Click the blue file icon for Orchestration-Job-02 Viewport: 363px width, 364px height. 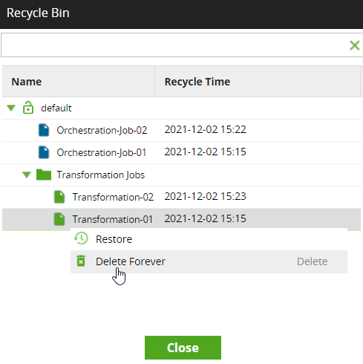[x=44, y=130]
